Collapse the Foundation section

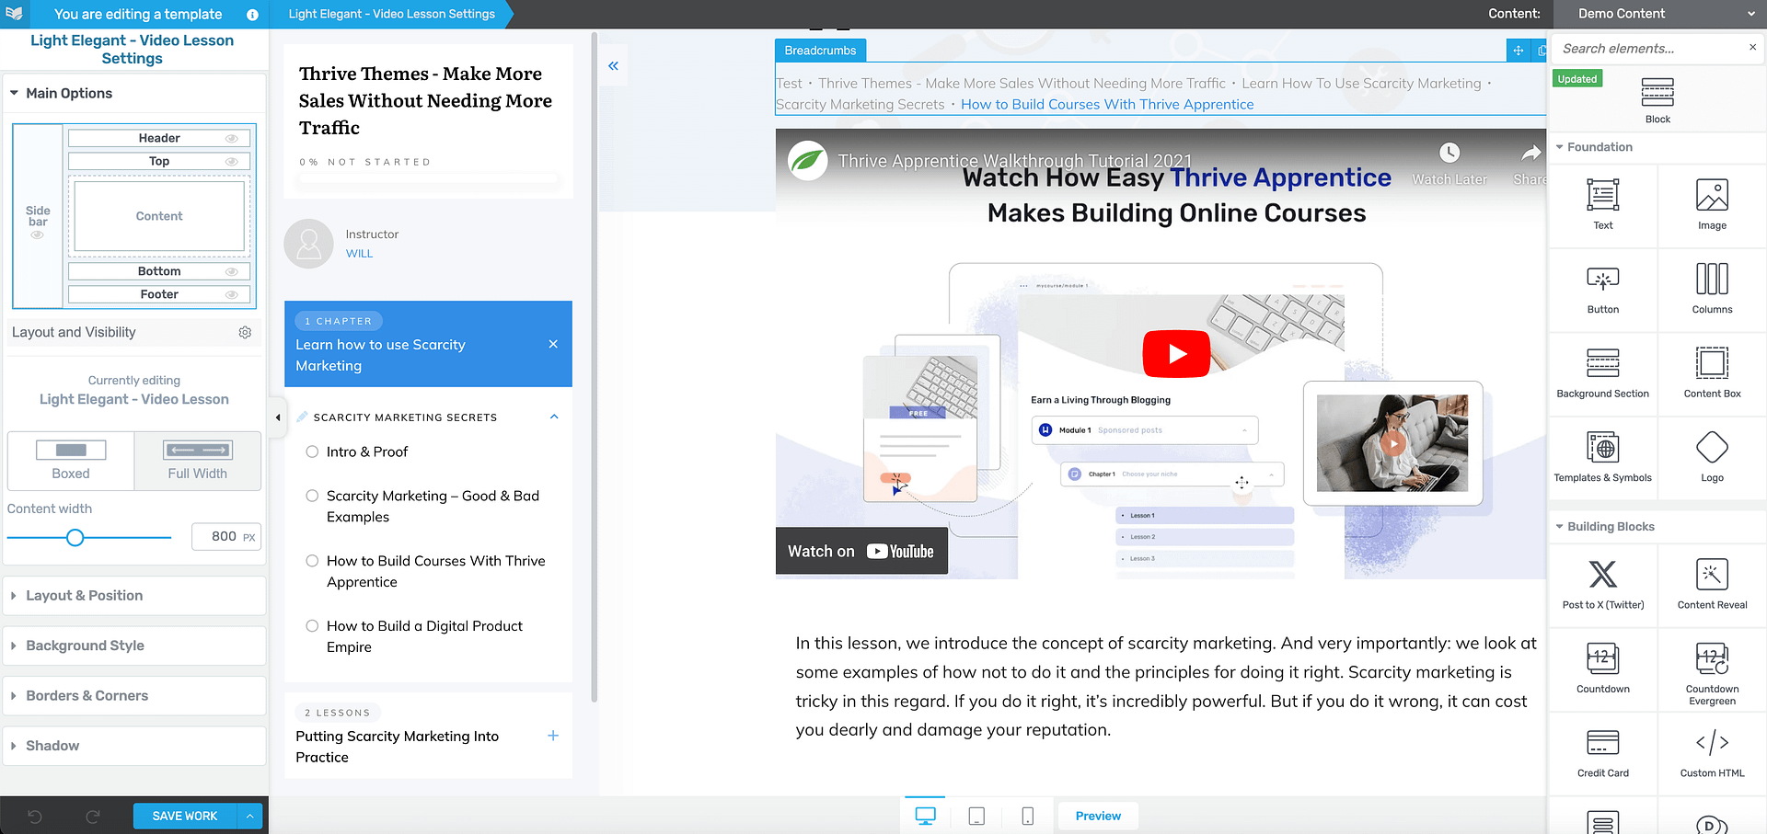click(1559, 147)
